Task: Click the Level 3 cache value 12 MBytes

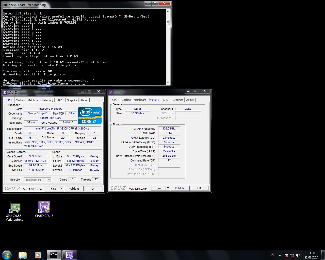Action: 76,170
